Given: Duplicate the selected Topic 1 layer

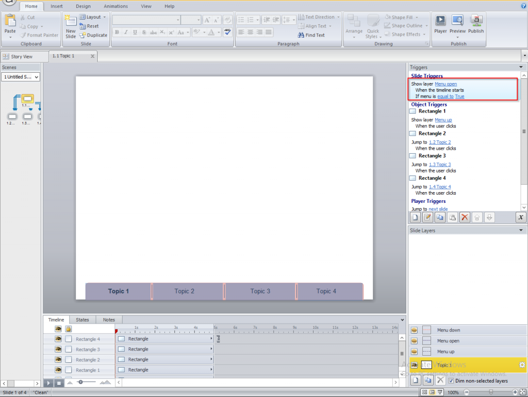Looking at the screenshot, I should (427, 380).
